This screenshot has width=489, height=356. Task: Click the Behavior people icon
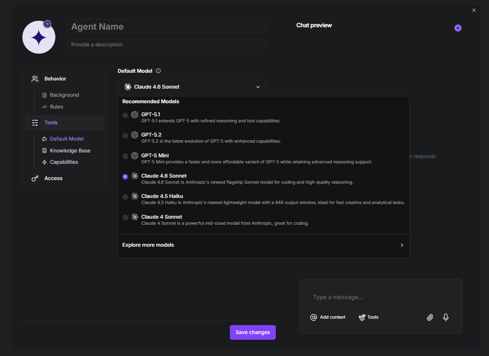(35, 79)
